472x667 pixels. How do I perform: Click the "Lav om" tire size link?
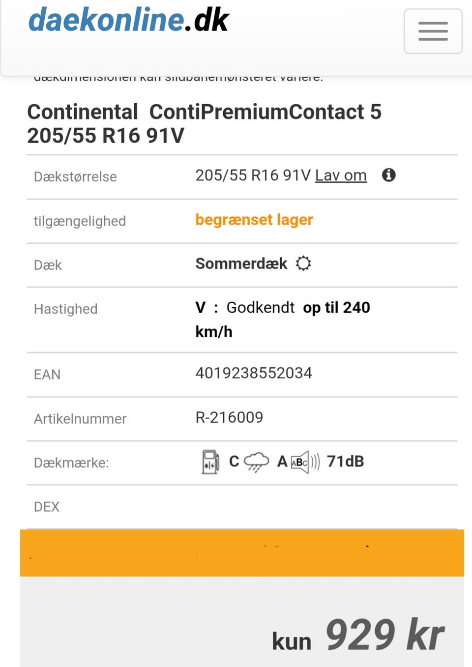point(341,175)
